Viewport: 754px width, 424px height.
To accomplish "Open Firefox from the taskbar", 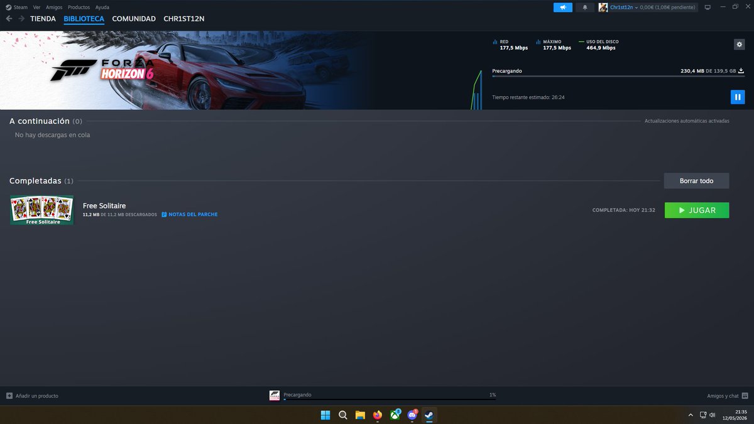I will point(378,415).
